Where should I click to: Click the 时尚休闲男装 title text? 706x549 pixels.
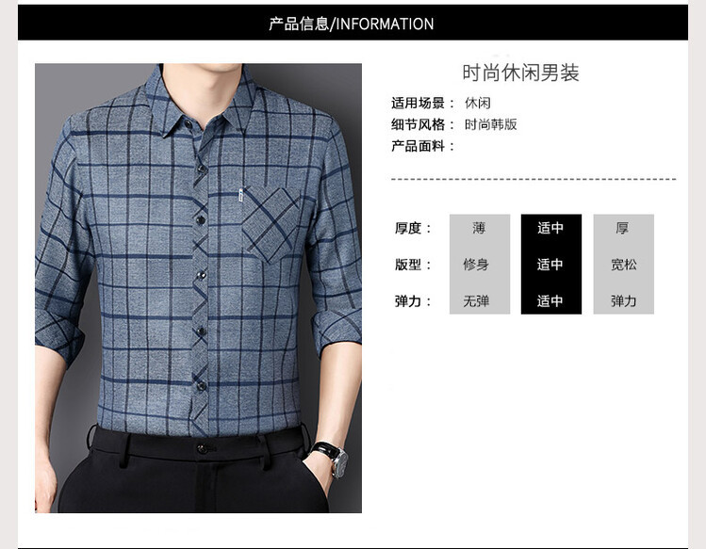coord(520,73)
